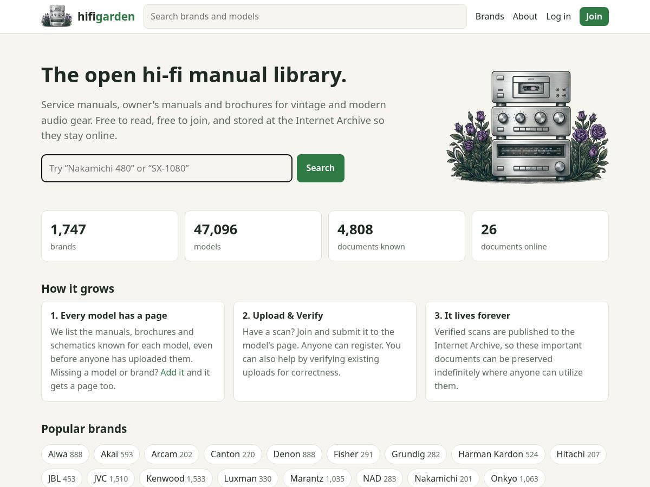This screenshot has width=650, height=487.
Task: Click the Upload & Verify heading
Action: [283, 315]
